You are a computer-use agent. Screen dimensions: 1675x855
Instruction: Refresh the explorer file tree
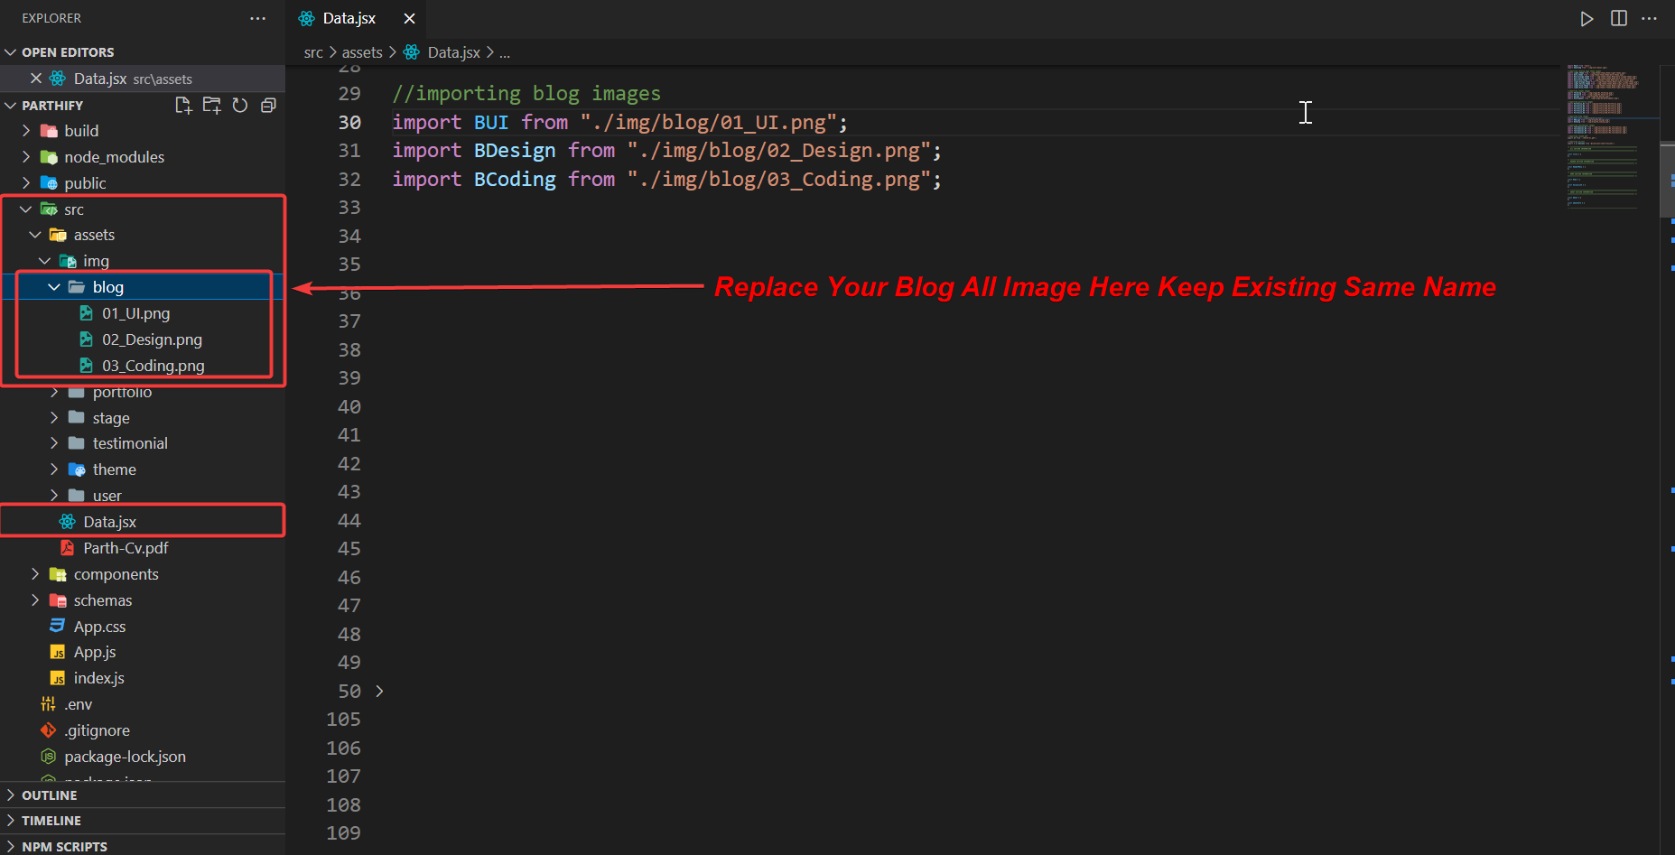click(x=240, y=106)
